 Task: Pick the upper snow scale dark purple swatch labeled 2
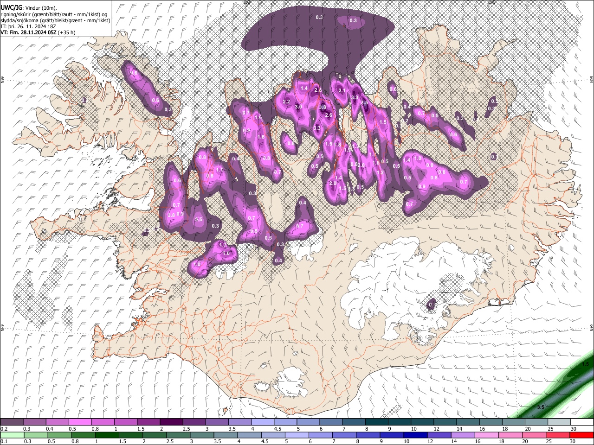tap(171, 422)
